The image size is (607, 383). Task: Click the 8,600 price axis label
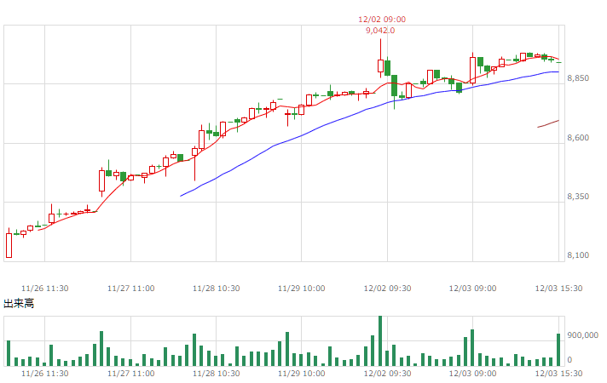(578, 138)
